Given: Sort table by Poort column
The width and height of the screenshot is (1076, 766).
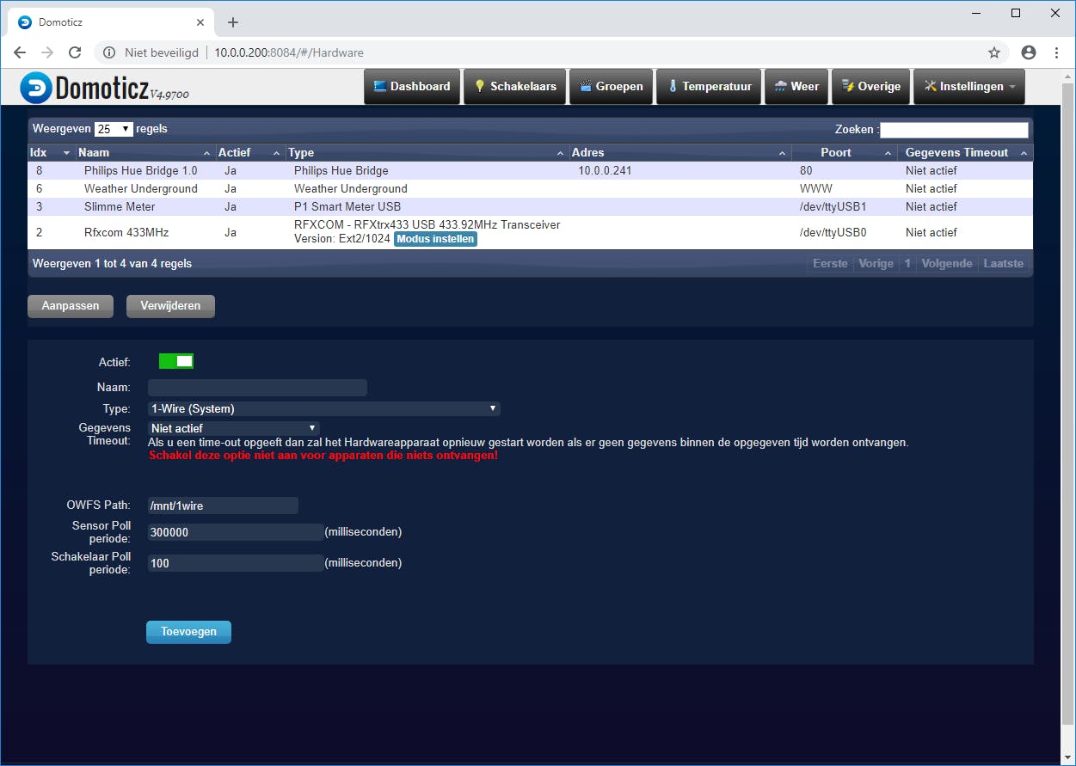Looking at the screenshot, I should click(x=844, y=152).
